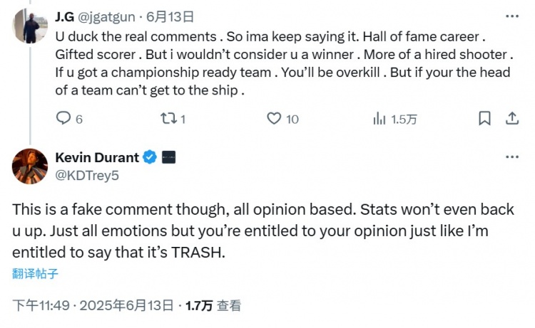535x328 pixels.
Task: Open more options for J.G's tweet
Action: pos(511,16)
